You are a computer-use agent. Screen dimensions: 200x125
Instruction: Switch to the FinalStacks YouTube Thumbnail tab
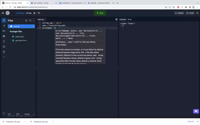coord(72,3)
